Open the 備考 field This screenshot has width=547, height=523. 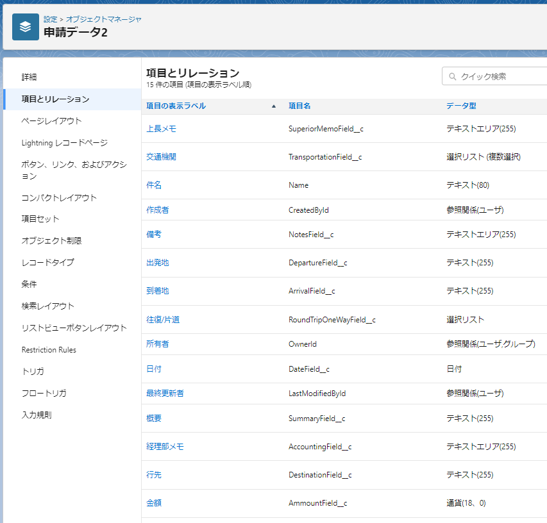[154, 235]
